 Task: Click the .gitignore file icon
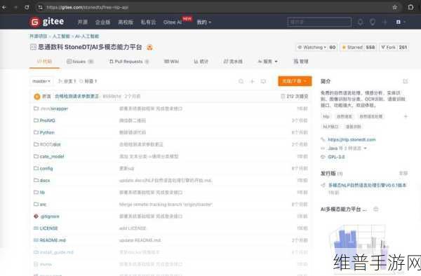coord(36,216)
